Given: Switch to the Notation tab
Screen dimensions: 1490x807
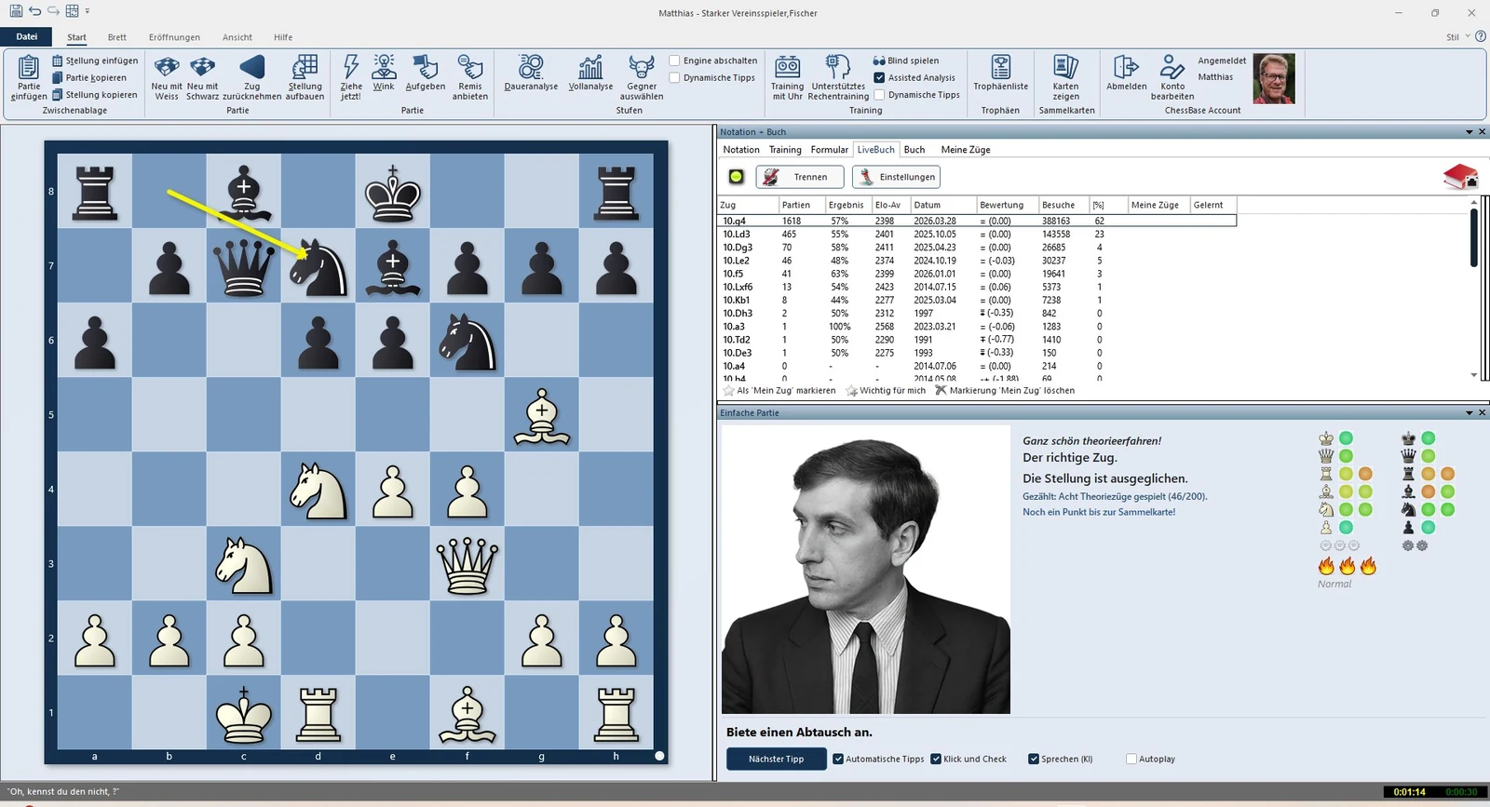Looking at the screenshot, I should pyautogui.click(x=741, y=150).
